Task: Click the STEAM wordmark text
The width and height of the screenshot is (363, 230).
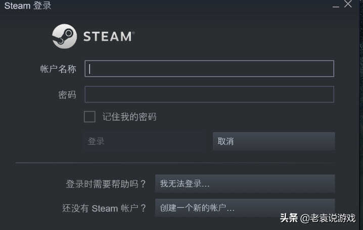Action: (108, 37)
